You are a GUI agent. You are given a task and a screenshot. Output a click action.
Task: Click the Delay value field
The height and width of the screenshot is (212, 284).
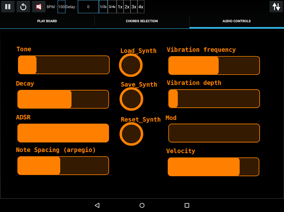pyautogui.click(x=88, y=7)
